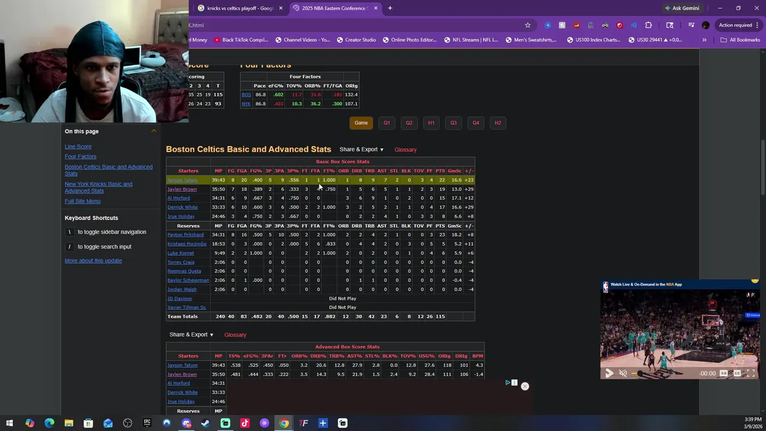
Task: Go to New York Knicks Basic and Advanced Stats
Action: pyautogui.click(x=98, y=187)
